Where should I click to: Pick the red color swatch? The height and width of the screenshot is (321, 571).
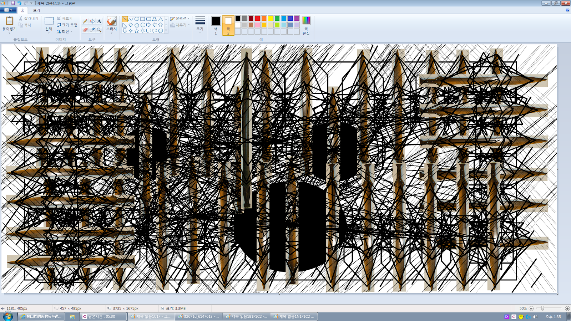(257, 19)
